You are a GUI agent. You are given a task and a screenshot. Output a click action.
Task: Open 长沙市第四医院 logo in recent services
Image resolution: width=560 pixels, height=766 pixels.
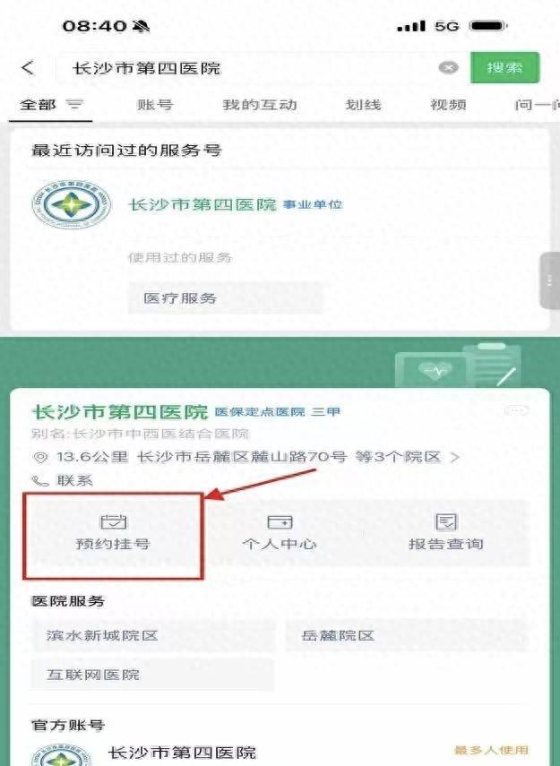[x=72, y=204]
